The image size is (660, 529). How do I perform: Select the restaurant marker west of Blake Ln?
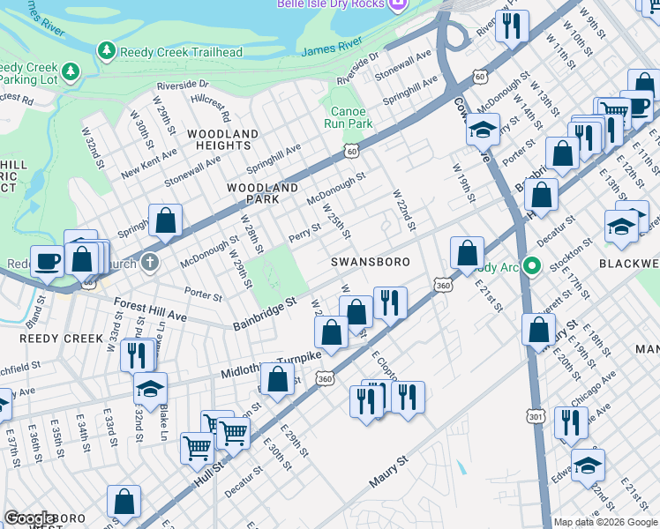click(137, 356)
